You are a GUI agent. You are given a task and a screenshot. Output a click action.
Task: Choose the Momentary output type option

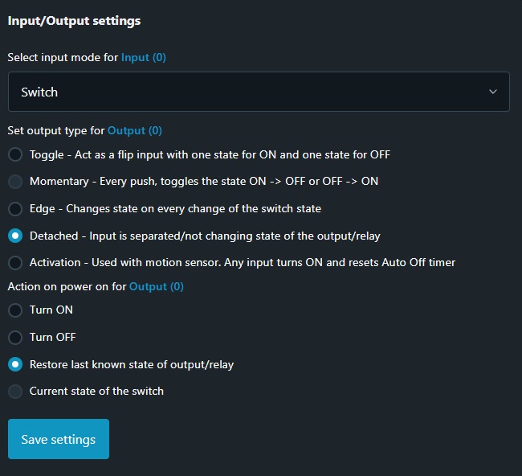tap(15, 182)
